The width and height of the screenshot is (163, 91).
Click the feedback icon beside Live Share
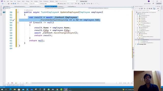[153, 4]
